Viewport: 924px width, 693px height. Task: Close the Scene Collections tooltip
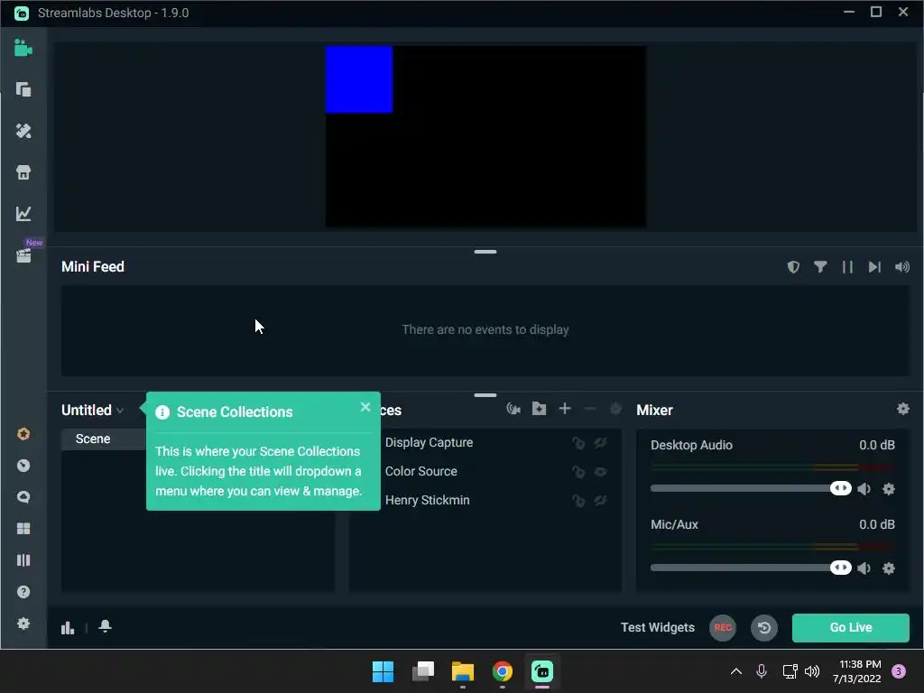pyautogui.click(x=365, y=407)
